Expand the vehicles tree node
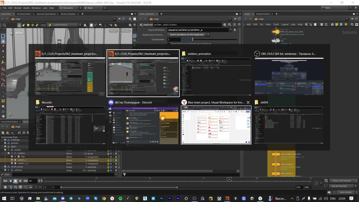Viewport: 359px width, 202px height. pyautogui.click(x=5, y=170)
